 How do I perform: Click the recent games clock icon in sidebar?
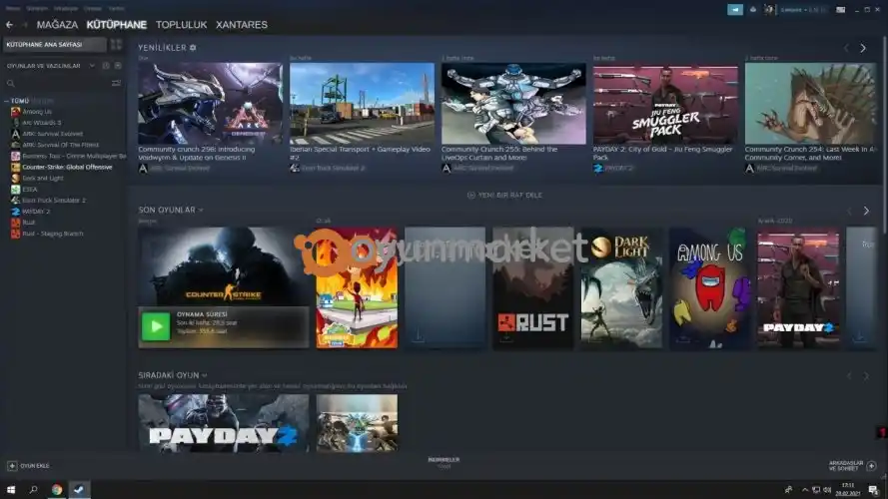click(x=106, y=66)
